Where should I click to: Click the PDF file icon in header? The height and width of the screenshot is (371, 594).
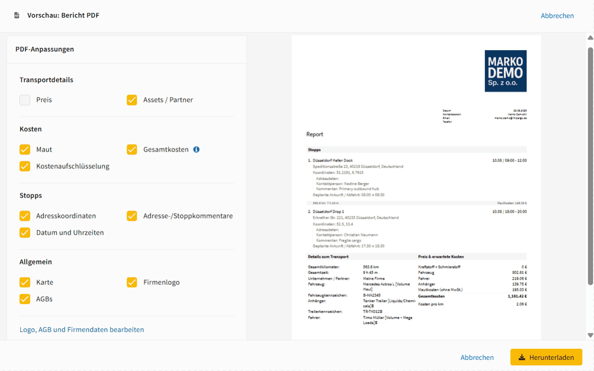click(x=17, y=15)
